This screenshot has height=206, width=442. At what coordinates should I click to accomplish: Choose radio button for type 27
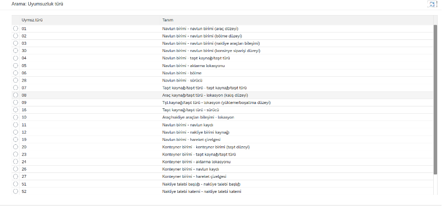pos(16,176)
